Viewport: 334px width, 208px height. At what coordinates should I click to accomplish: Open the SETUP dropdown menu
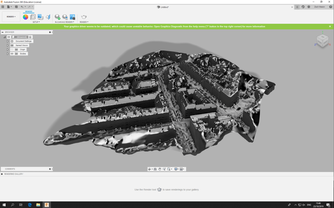36,22
